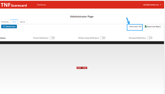Click the refresh arrow icon in Refresh Users

pos(4,27)
